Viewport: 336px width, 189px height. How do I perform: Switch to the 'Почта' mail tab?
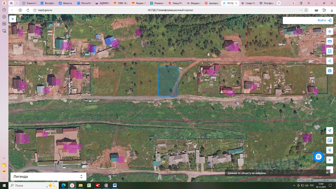(x=84, y=3)
